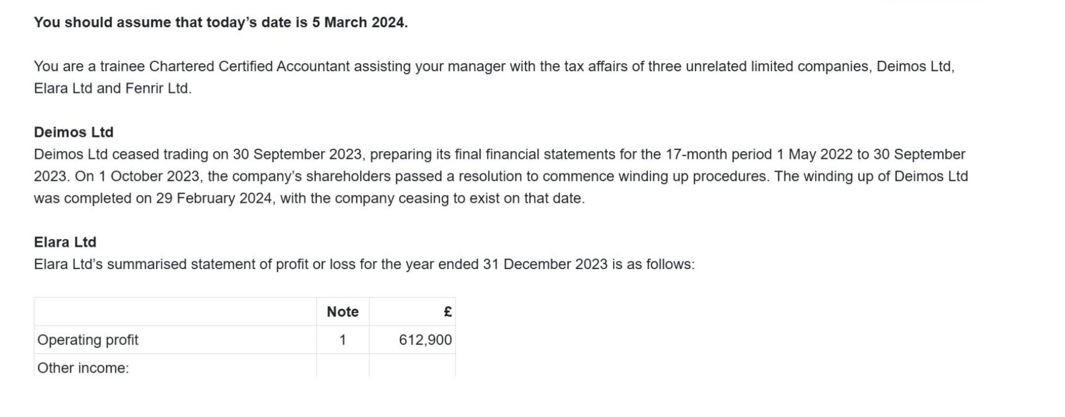Click the empty amount cell in Other income row

pyautogui.click(x=412, y=366)
